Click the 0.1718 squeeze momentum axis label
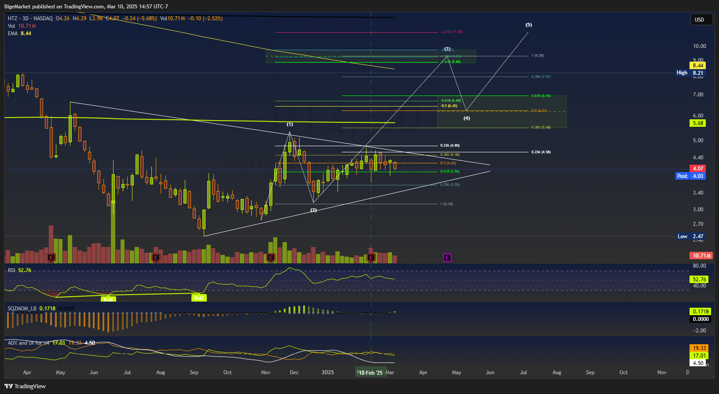The height and width of the screenshot is (394, 719). coord(701,312)
